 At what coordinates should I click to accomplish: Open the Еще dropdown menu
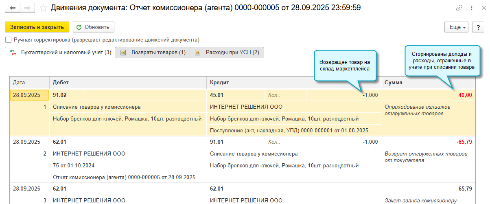click(x=457, y=27)
